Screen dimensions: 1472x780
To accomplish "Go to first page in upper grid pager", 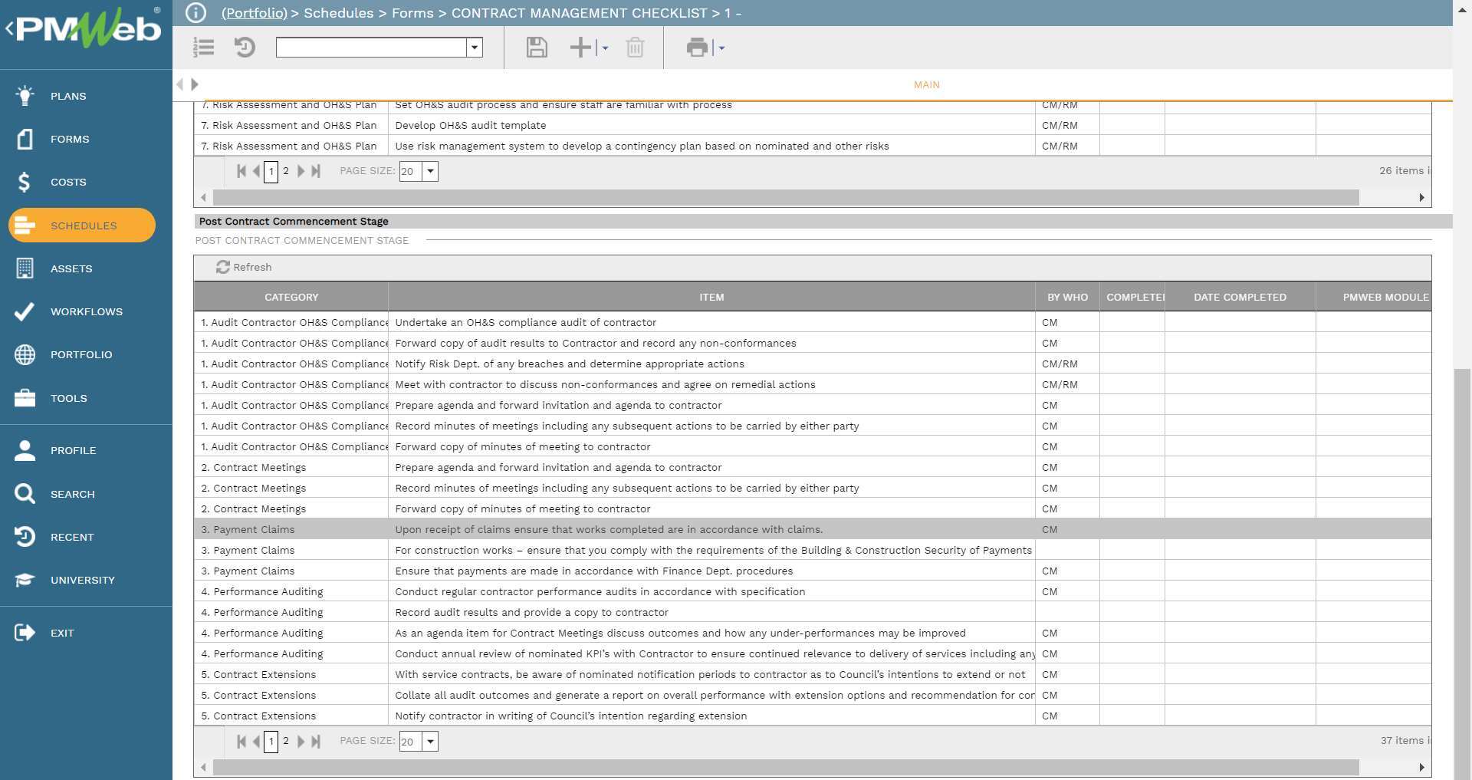I will click(242, 171).
